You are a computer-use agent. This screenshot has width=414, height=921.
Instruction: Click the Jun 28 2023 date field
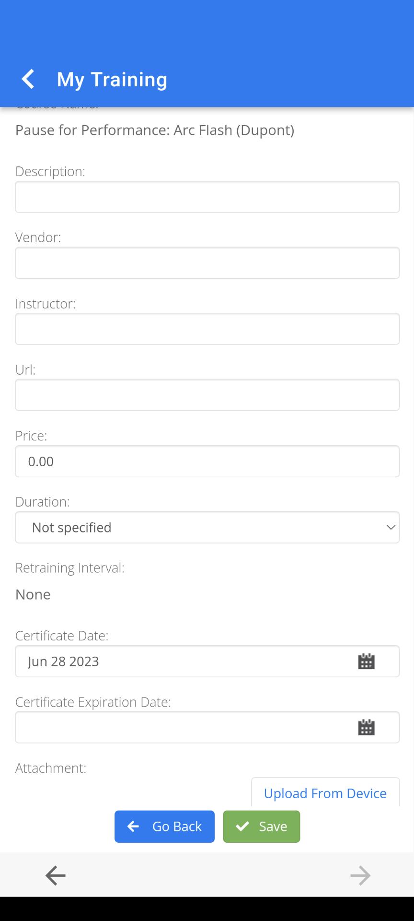pyautogui.click(x=207, y=661)
